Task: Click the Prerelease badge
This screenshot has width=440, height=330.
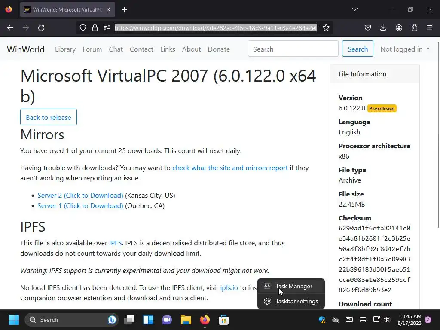Action: (382, 109)
